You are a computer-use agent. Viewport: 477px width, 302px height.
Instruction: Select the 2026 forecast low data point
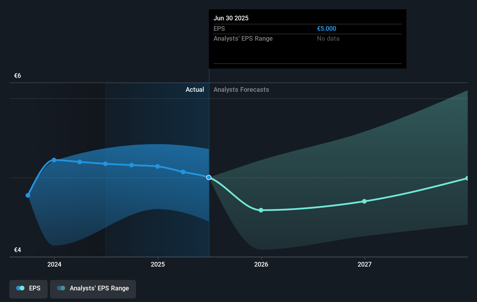(261, 210)
